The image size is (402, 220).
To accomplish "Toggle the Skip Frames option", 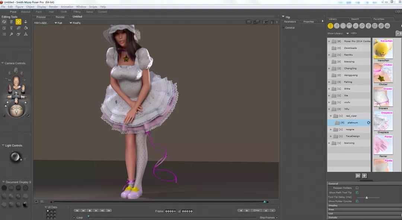I will coord(277,218).
